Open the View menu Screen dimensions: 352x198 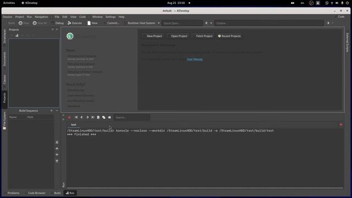(73, 17)
